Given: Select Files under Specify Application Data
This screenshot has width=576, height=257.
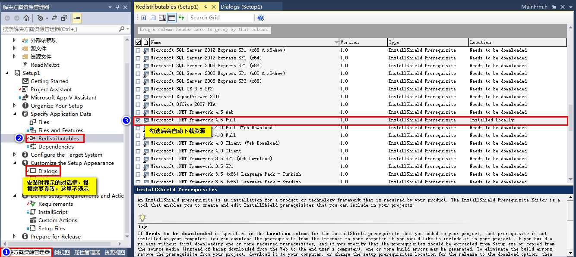Looking at the screenshot, I should (44, 122).
